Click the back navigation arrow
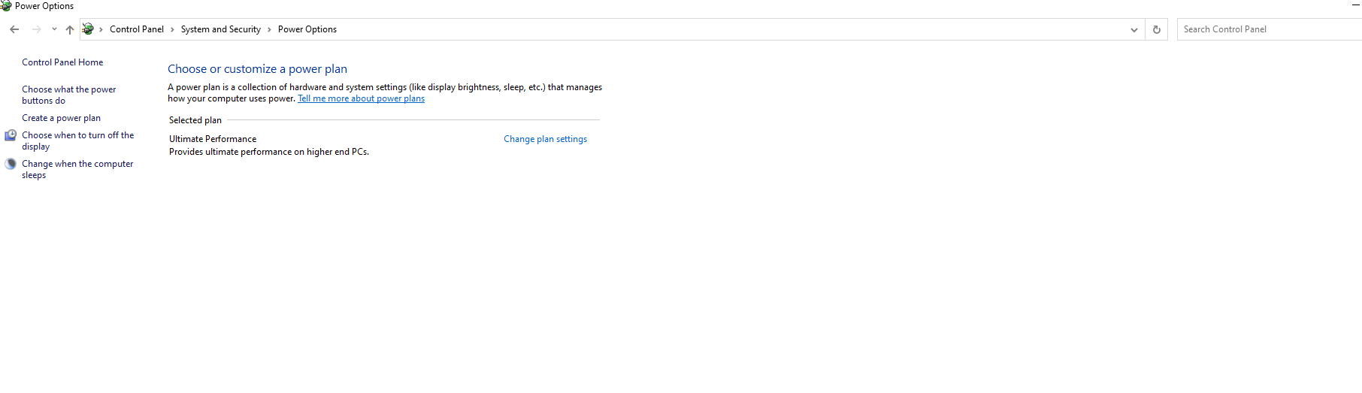The width and height of the screenshot is (1362, 393). [x=14, y=29]
